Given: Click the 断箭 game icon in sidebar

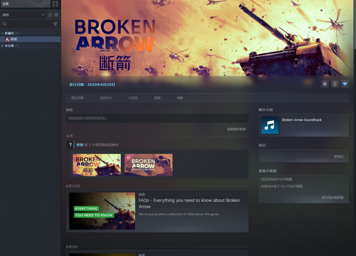Looking at the screenshot, I should pyautogui.click(x=7, y=39).
